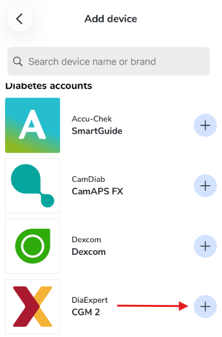Select the CamAPS FX device name
The height and width of the screenshot is (337, 222).
click(x=97, y=191)
